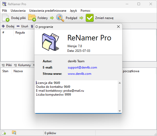Click the Foldery label

[43, 18]
